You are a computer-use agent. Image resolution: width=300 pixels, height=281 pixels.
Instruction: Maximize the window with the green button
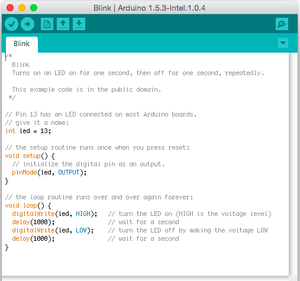pos(34,8)
